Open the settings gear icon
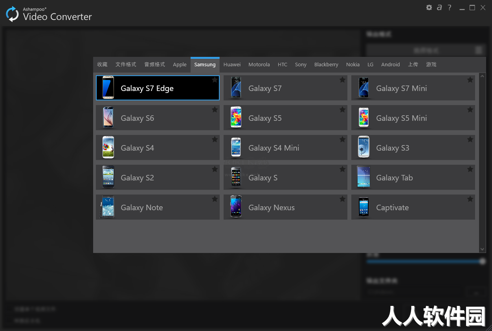Viewport: 492px width, 331px height. tap(429, 7)
